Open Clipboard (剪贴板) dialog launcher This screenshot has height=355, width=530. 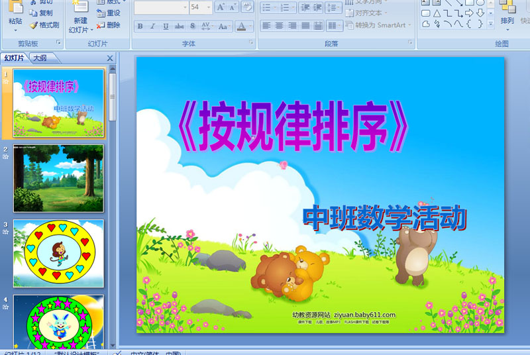(x=58, y=42)
